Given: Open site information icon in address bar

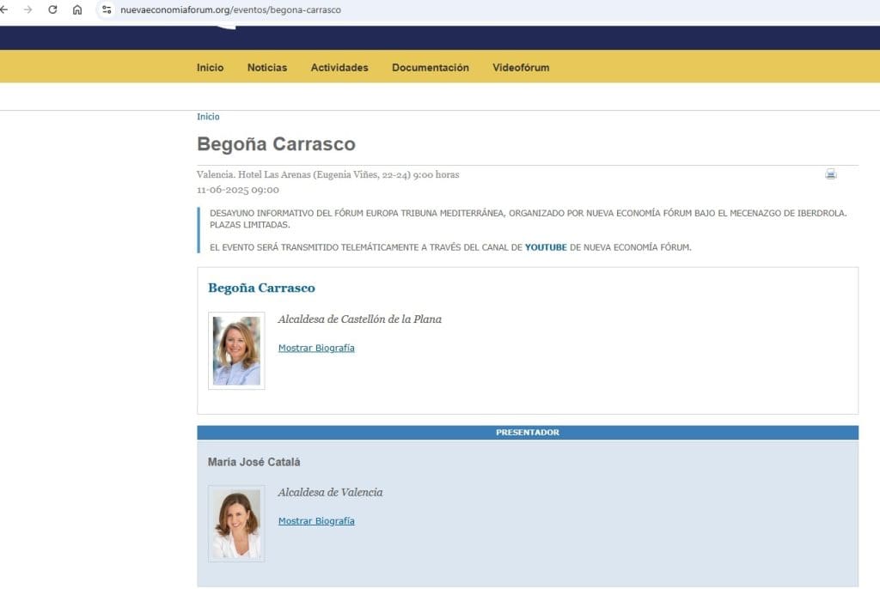Looking at the screenshot, I should pyautogui.click(x=107, y=9).
